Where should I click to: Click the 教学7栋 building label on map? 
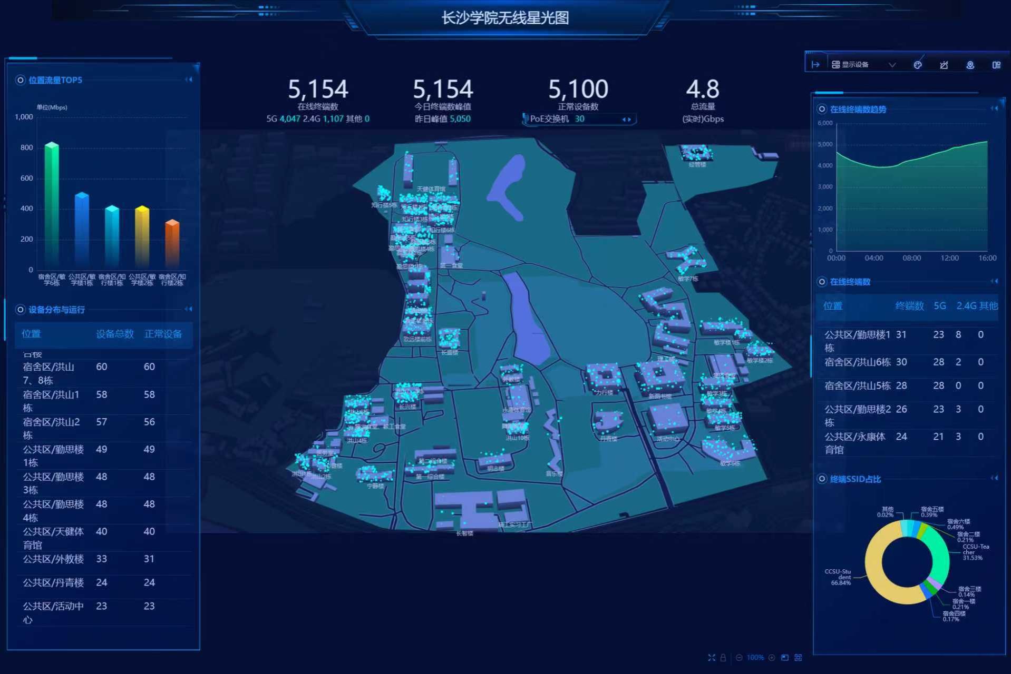pos(687,279)
